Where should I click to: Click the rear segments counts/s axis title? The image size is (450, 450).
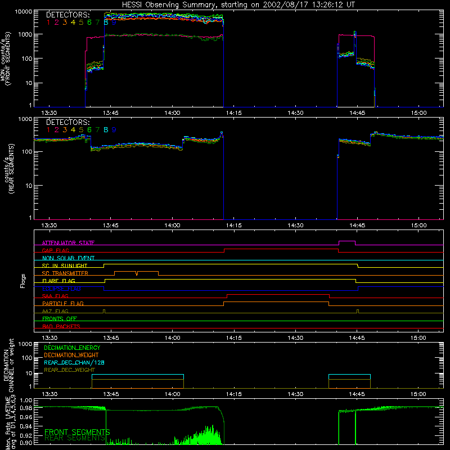pyautogui.click(x=8, y=169)
